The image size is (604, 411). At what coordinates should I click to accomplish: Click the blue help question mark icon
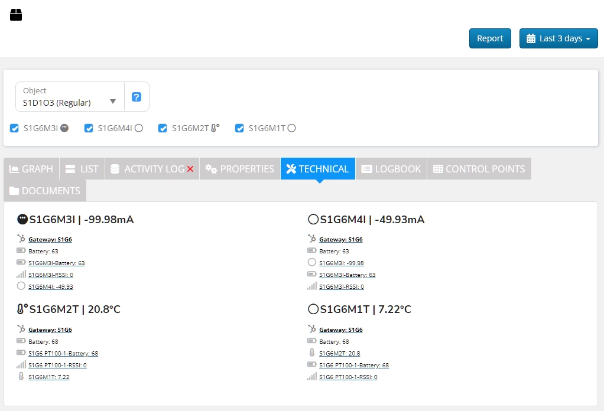click(x=137, y=97)
